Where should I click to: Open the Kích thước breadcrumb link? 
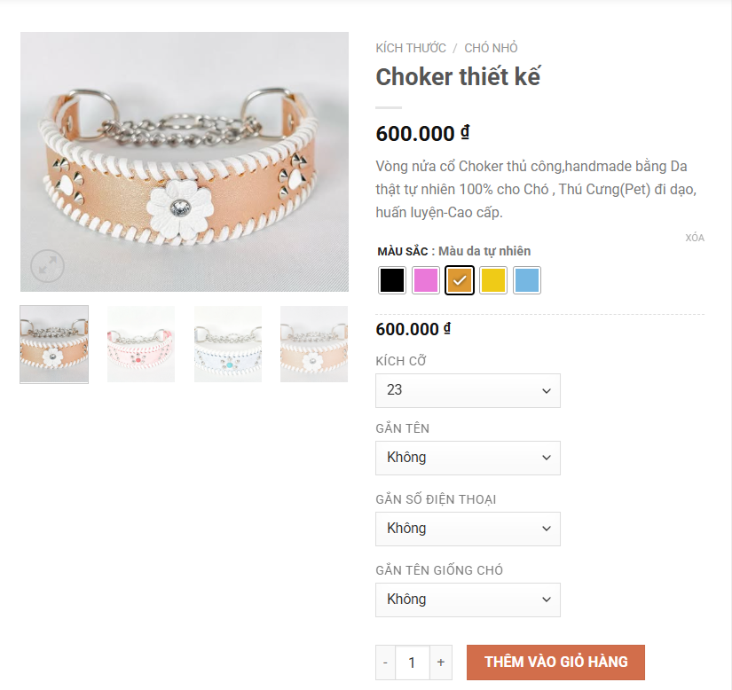[x=411, y=48]
